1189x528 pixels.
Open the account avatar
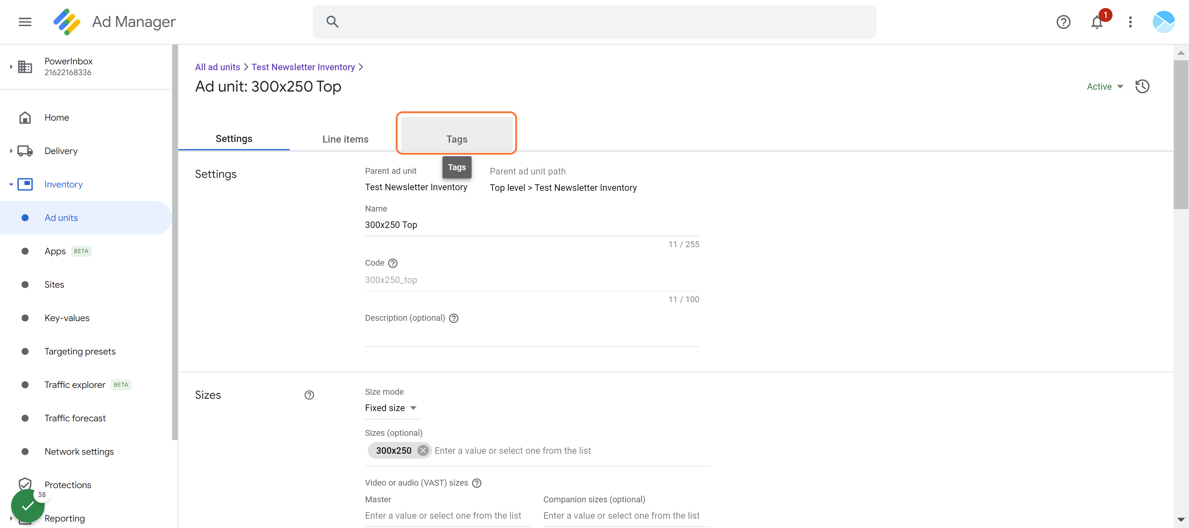point(1163,22)
